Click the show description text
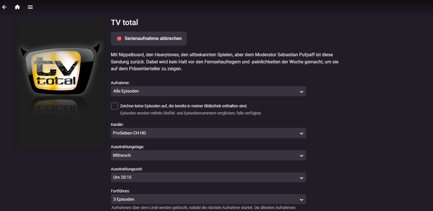This screenshot has height=211, width=433. tap(225, 62)
